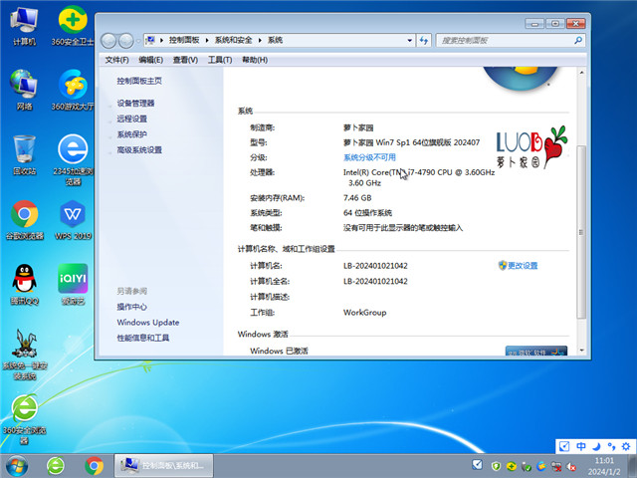This screenshot has height=478, width=637.
Task: Click the 中 Chinese input mode icon
Action: tap(581, 446)
